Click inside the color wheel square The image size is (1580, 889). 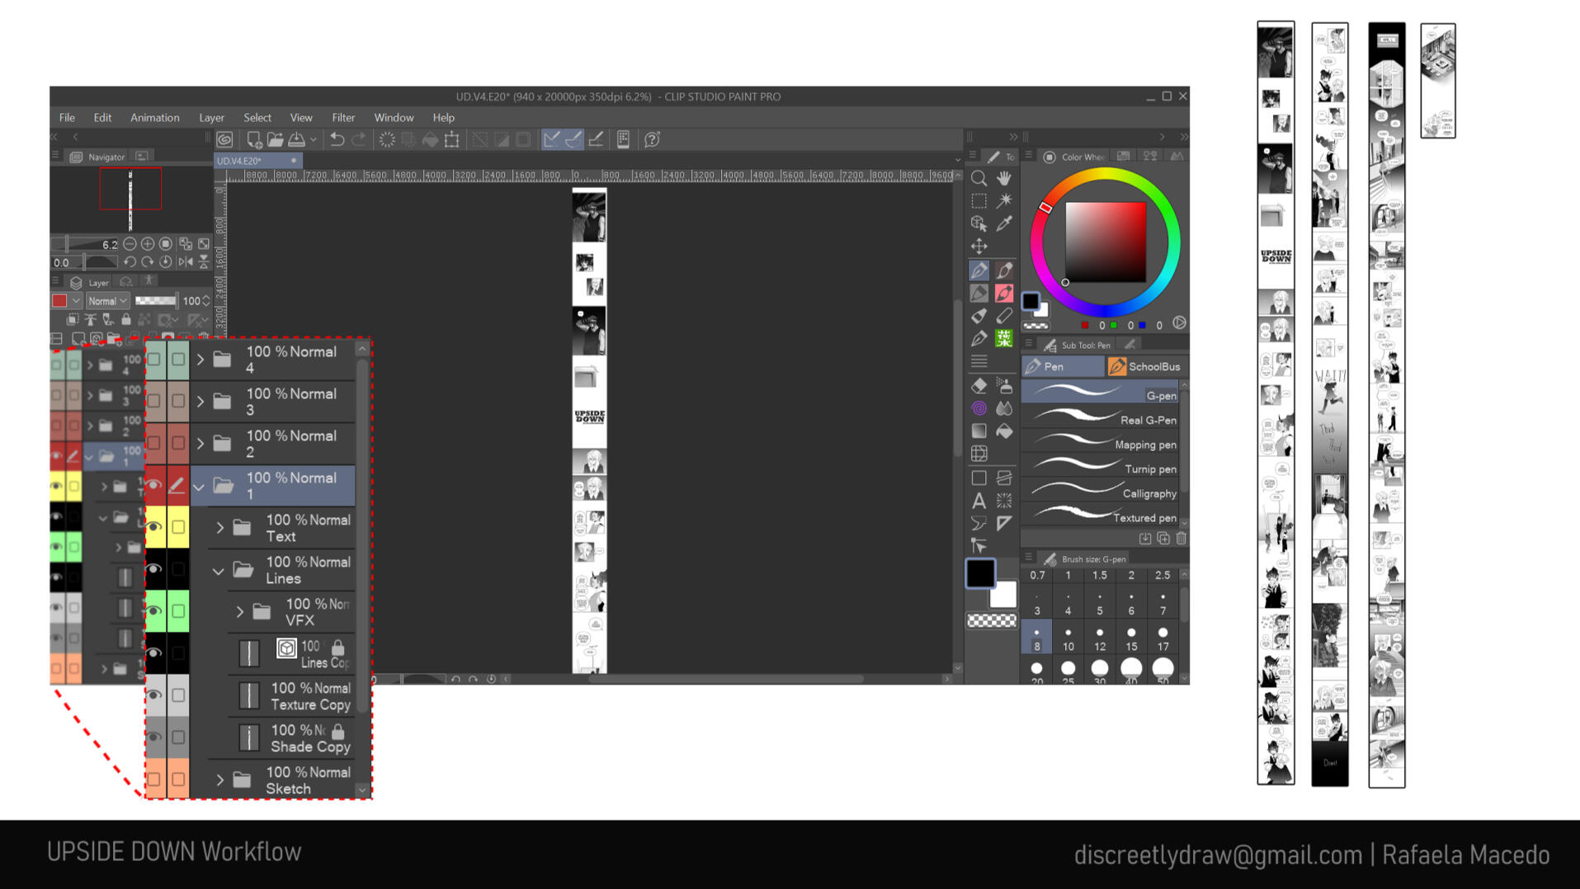pyautogui.click(x=1105, y=242)
